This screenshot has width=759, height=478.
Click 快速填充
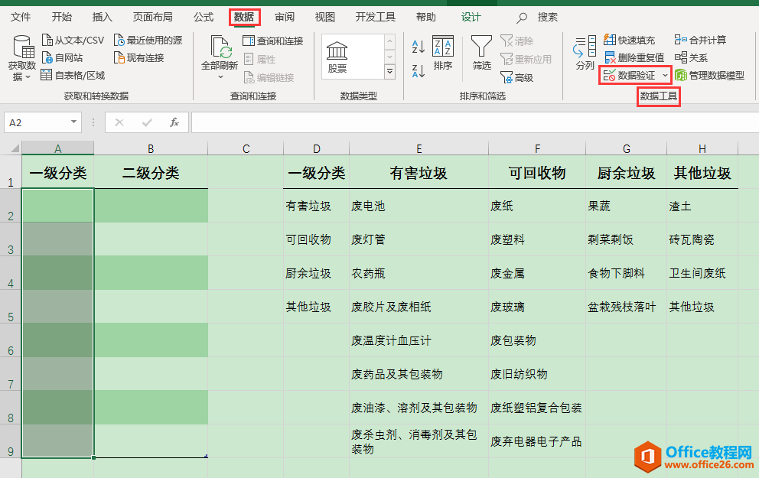point(629,41)
